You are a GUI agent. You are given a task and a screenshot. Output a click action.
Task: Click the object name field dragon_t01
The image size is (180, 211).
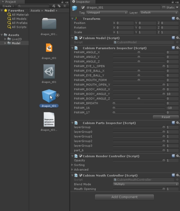click(x=123, y=8)
